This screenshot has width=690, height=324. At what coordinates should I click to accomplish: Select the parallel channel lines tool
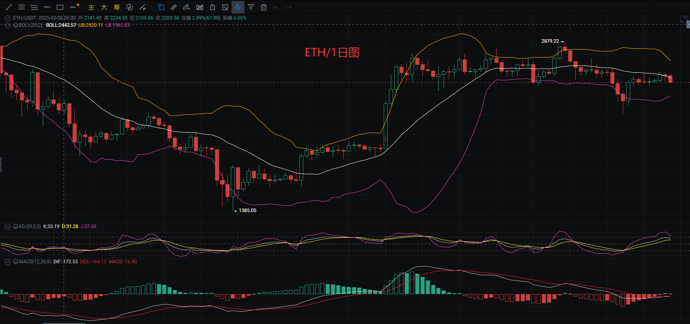click(22, 7)
